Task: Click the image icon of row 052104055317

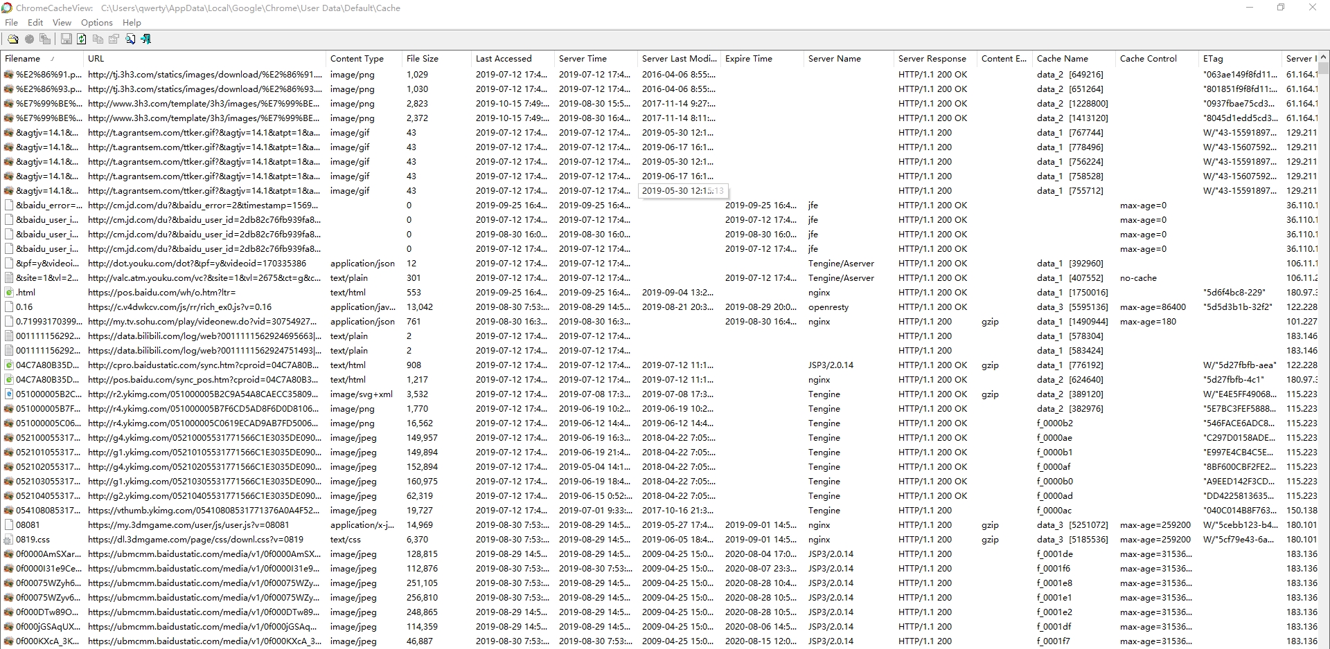Action: [9, 496]
